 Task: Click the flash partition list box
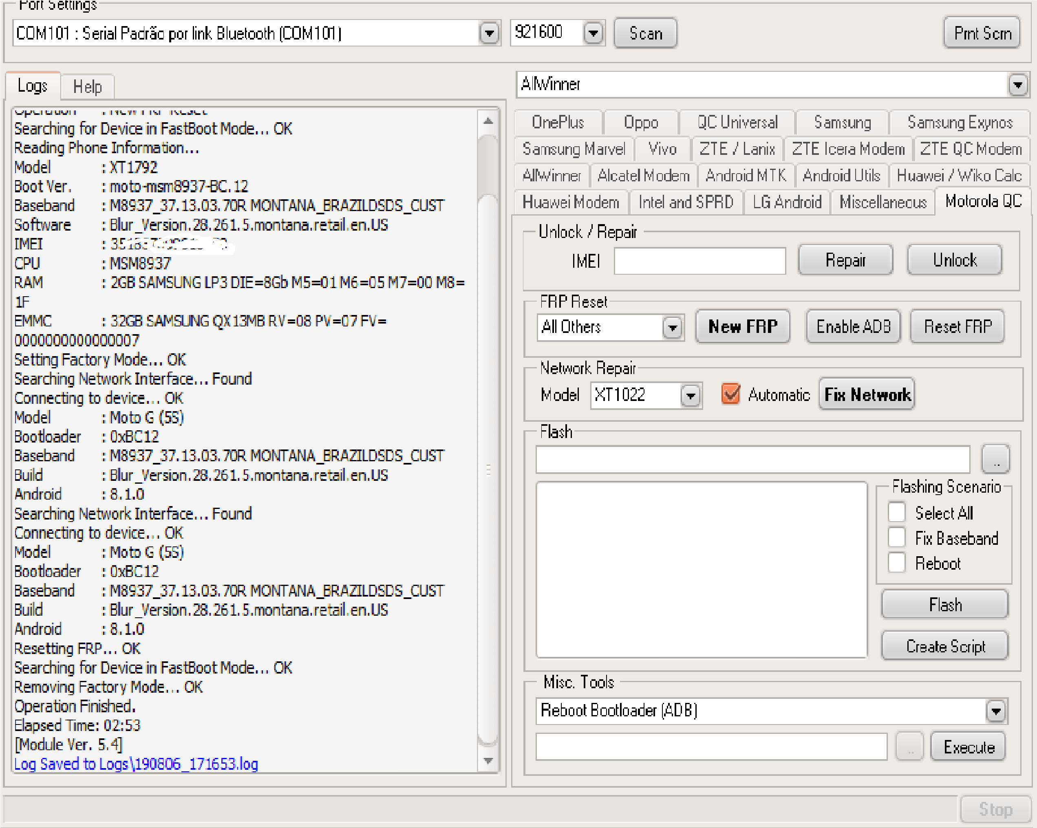(702, 570)
